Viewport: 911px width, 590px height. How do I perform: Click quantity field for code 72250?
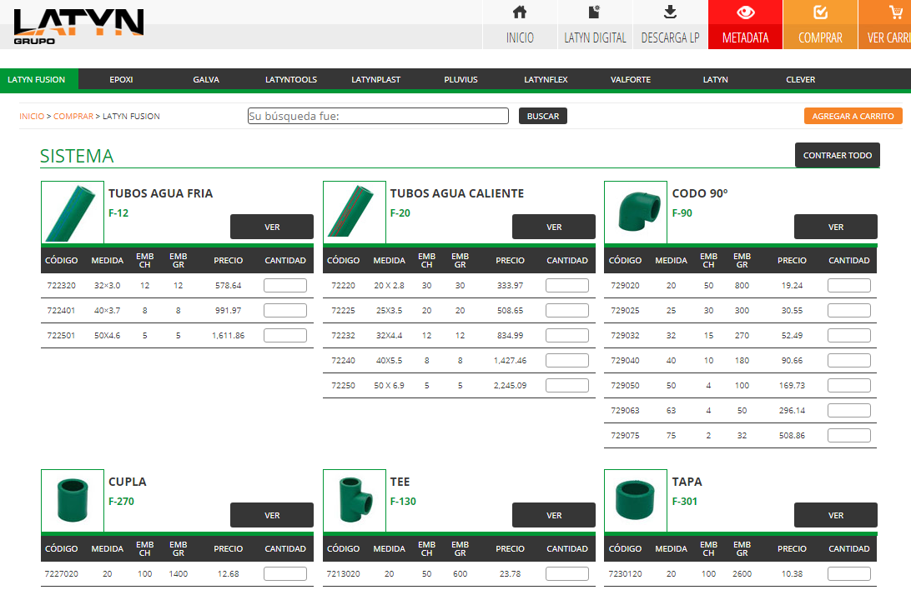click(567, 385)
